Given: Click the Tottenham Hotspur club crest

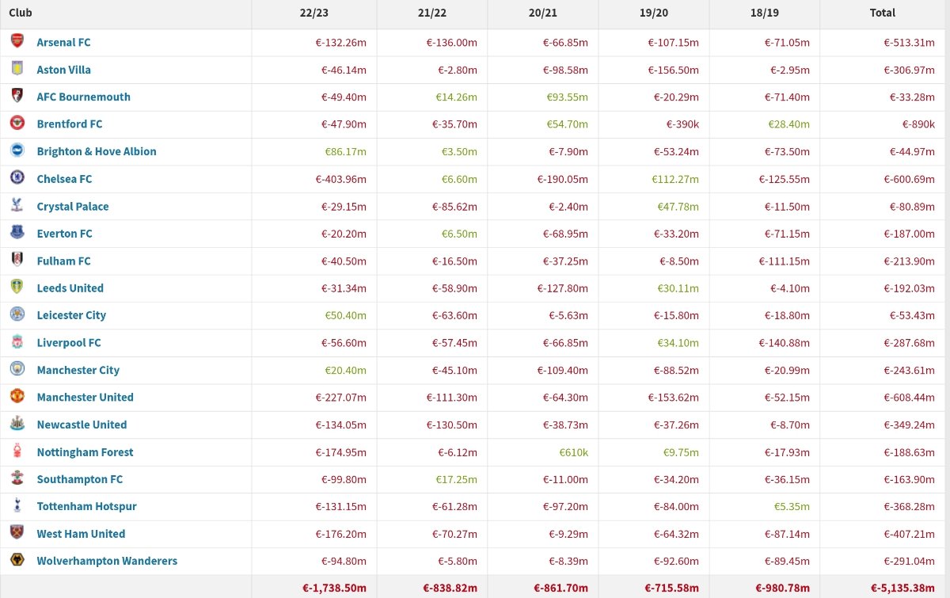Looking at the screenshot, I should pyautogui.click(x=17, y=505).
